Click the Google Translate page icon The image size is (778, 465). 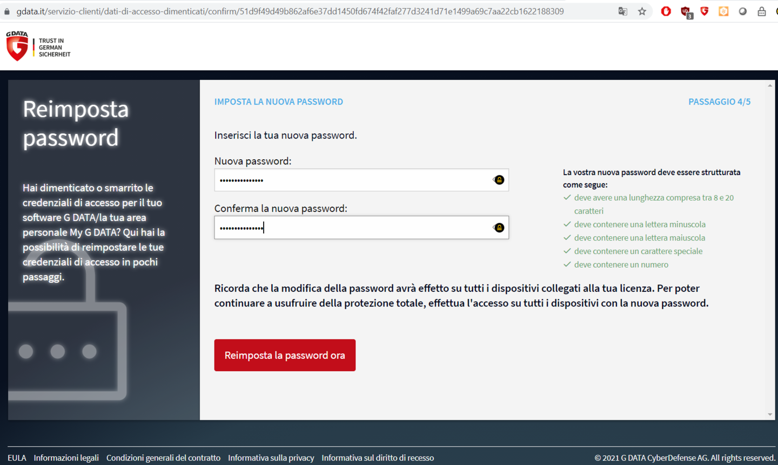pos(622,11)
